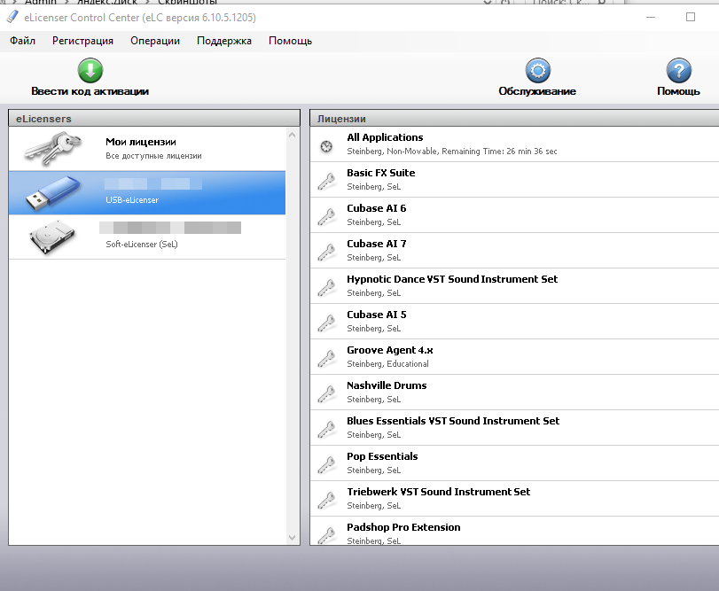The image size is (719, 591).
Task: Select the Nashville Drums license name
Action: coord(387,385)
